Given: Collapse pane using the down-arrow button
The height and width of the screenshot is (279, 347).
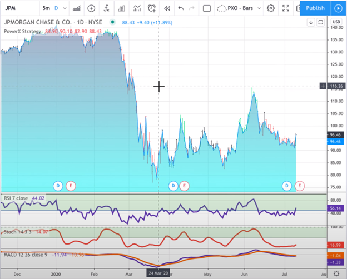Looking at the screenshot, I should pos(311,22).
